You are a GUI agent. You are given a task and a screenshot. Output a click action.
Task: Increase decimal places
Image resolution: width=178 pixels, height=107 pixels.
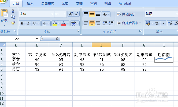pyautogui.click(x=170, y=23)
